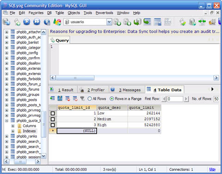Click the icon with two facing green arrows

(x=202, y=22)
